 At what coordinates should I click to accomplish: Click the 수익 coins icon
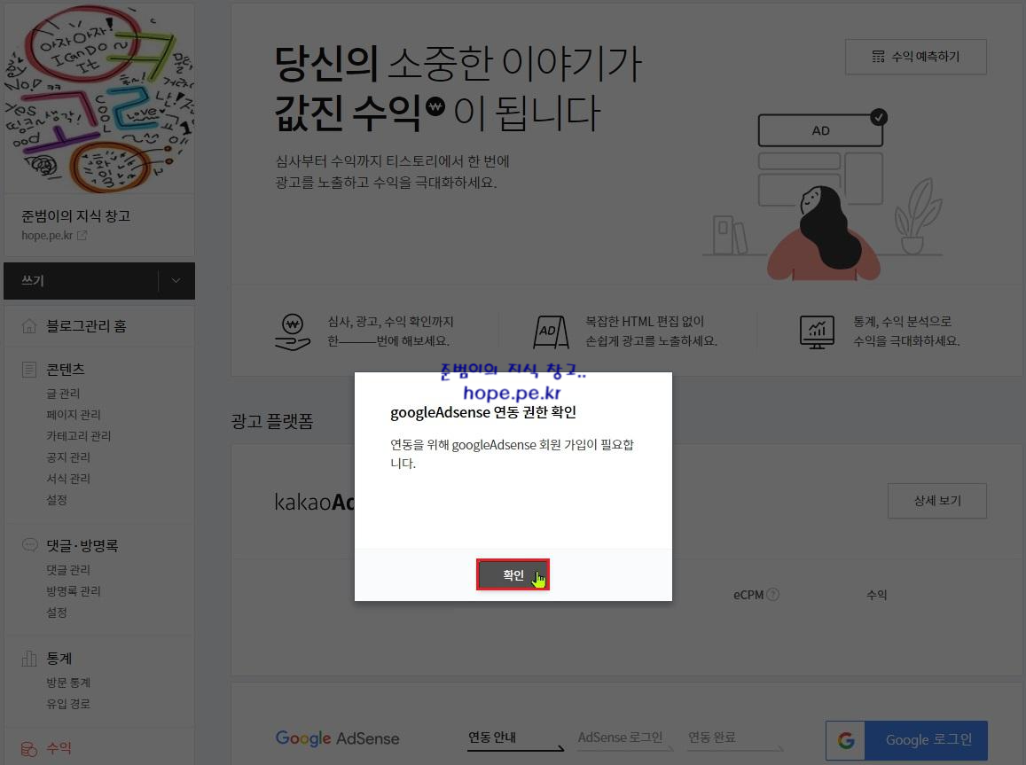pos(28,749)
